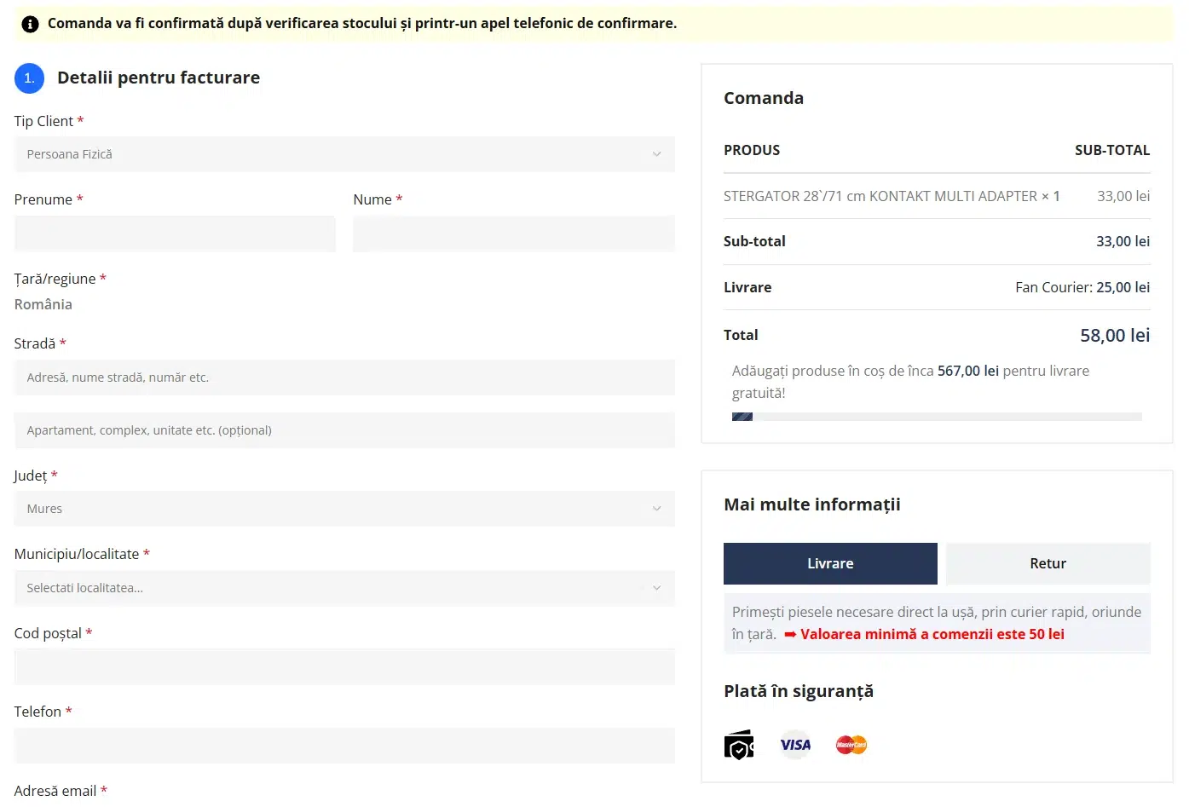The height and width of the screenshot is (807, 1189).
Task: Click the red arrow before minimum order text
Action: [790, 634]
